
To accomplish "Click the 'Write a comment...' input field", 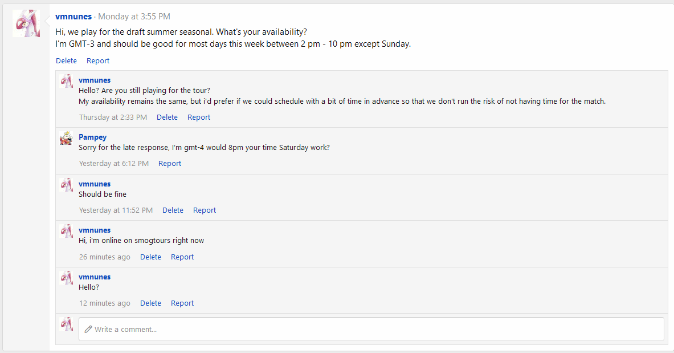I will [x=371, y=329].
